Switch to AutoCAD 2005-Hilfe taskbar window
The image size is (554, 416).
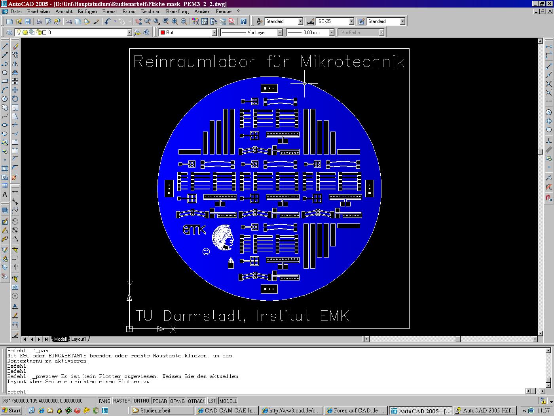point(485,410)
